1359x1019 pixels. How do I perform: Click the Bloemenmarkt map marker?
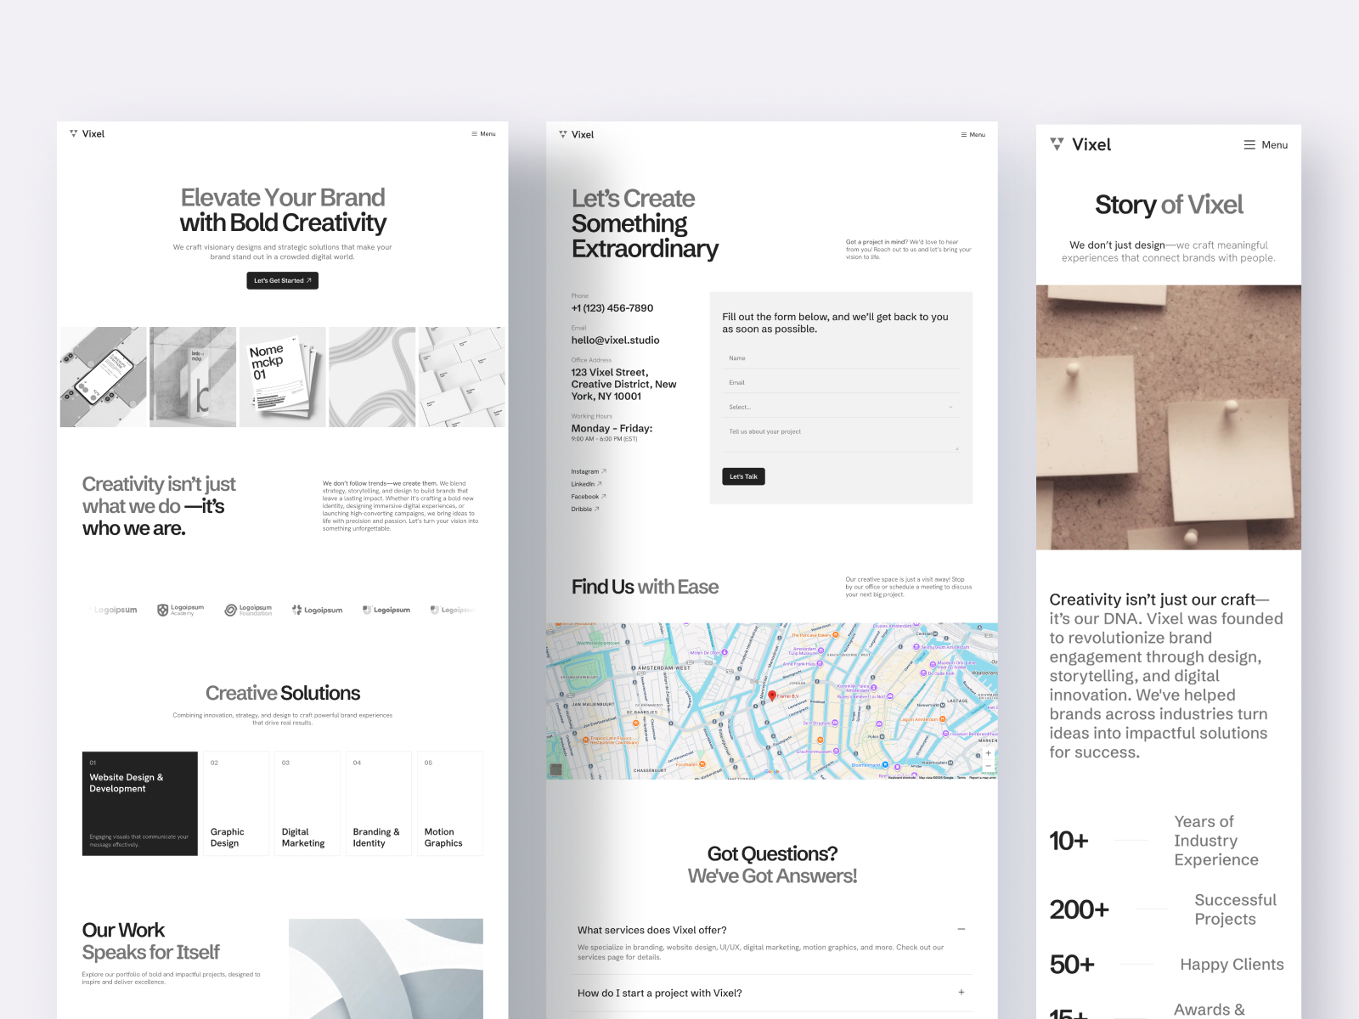[885, 765]
